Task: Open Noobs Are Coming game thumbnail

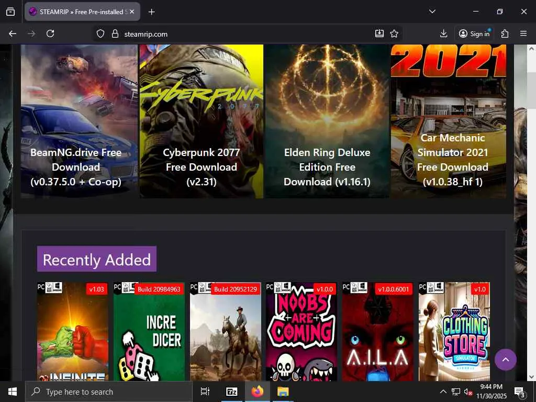Action: point(301,331)
